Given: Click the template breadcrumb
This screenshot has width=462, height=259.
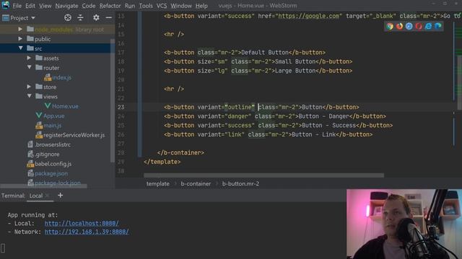Looking at the screenshot, I should (158, 183).
